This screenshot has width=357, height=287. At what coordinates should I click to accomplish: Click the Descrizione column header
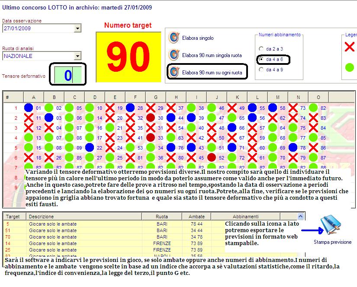[x=84, y=217]
